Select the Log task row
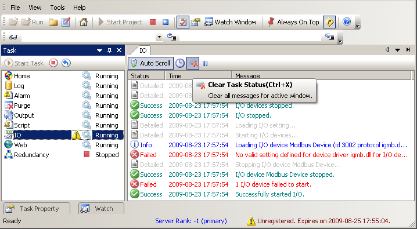Image resolution: width=417 pixels, height=229 pixels. click(63, 86)
